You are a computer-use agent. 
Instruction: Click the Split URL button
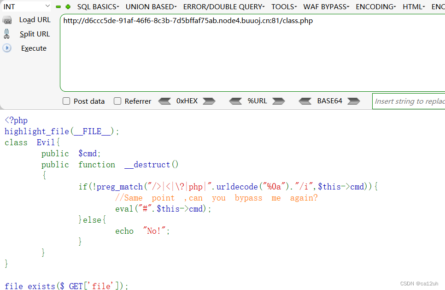(x=35, y=34)
